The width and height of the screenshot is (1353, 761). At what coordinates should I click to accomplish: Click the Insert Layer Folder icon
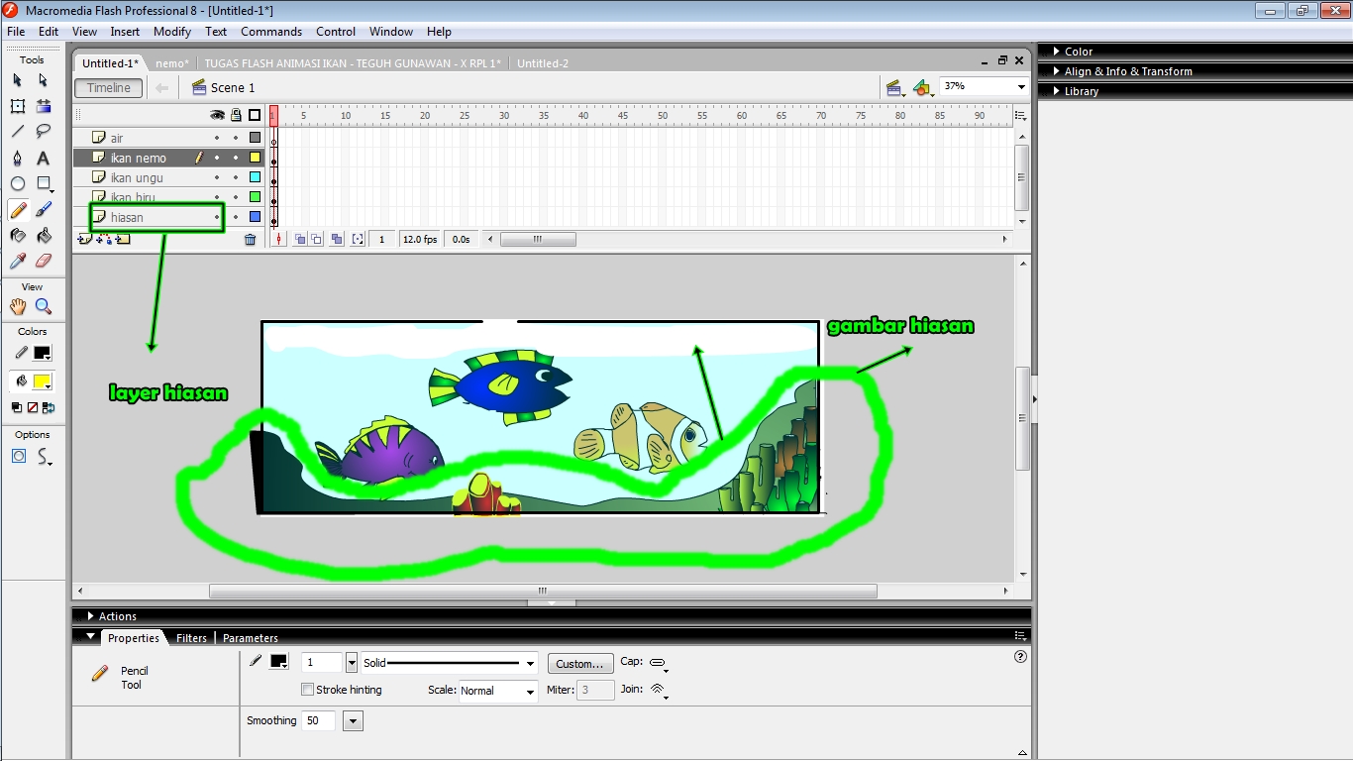123,239
